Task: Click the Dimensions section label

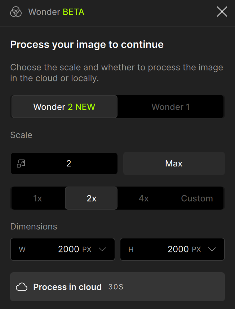Action: click(x=34, y=227)
